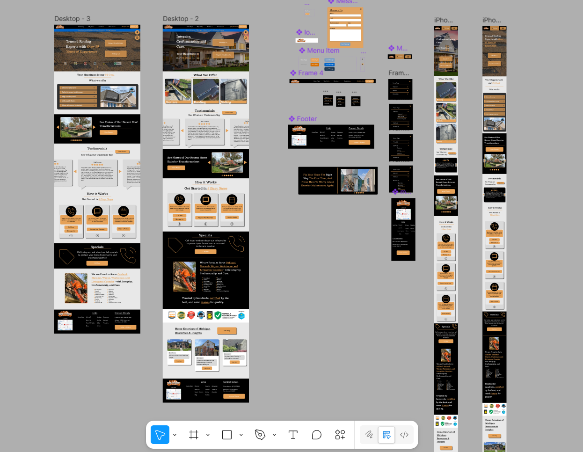The height and width of the screenshot is (452, 583).
Task: Click the Name input field in Message Us
Action: point(345,15)
